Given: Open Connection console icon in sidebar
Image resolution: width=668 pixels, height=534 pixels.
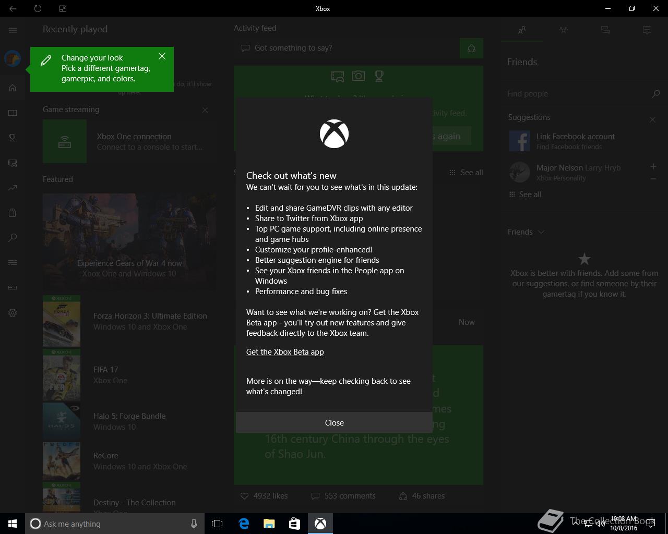Looking at the screenshot, I should [x=13, y=287].
